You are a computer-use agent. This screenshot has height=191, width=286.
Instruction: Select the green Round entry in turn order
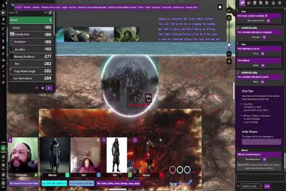point(31,20)
